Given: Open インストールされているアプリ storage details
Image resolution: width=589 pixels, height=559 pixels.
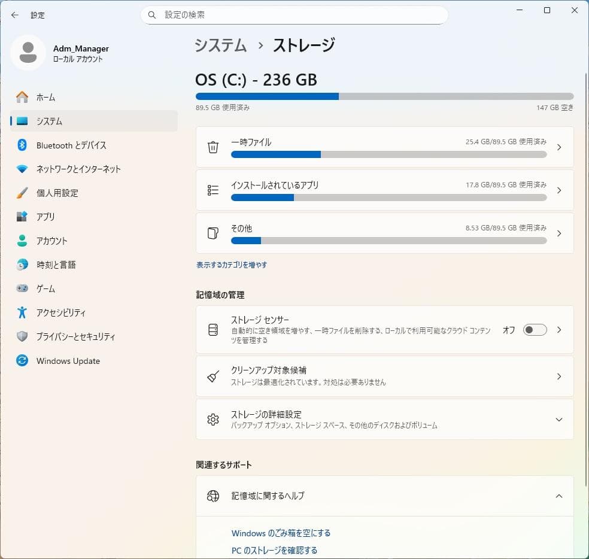Looking at the screenshot, I should click(383, 190).
